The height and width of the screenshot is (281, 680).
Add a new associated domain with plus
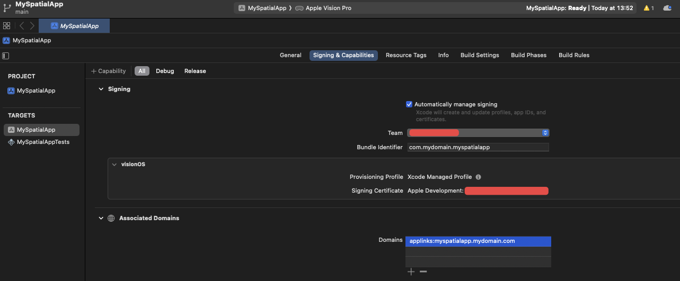point(411,271)
